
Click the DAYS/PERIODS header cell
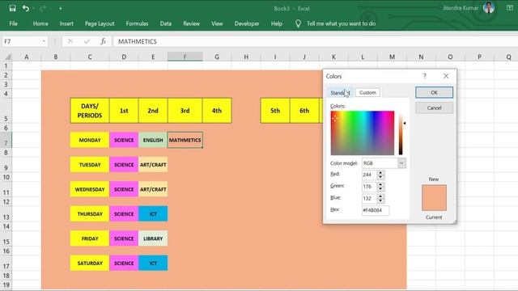90,111
